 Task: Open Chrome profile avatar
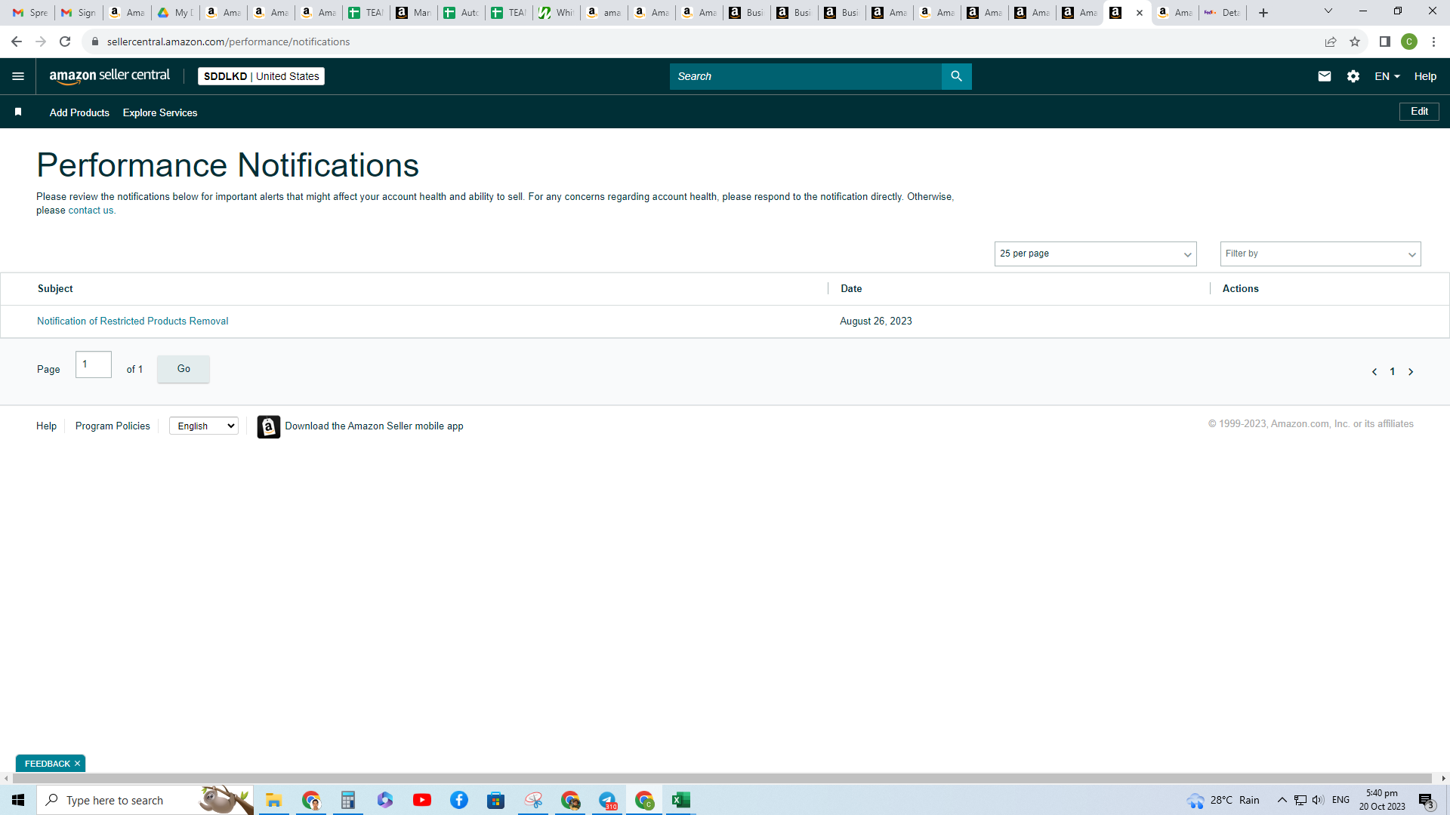(1408, 42)
